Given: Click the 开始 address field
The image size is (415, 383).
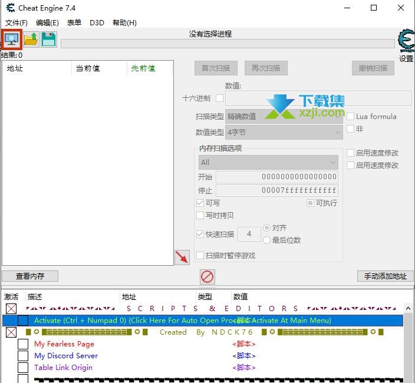Looking at the screenshot, I should pyautogui.click(x=277, y=177).
